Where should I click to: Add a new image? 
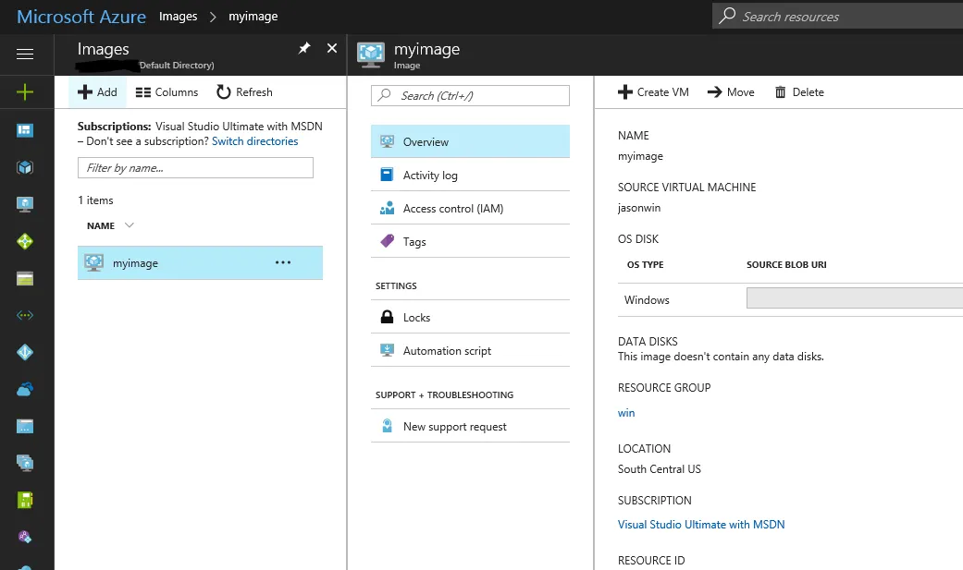(97, 92)
